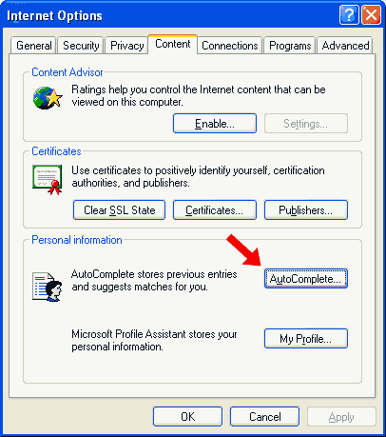The width and height of the screenshot is (386, 437).
Task: Confirm with the OK button
Action: coord(187,416)
